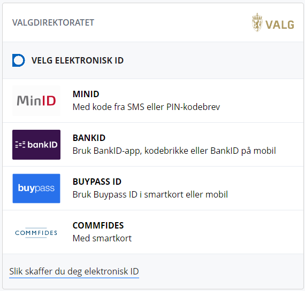
Task: Click 'Bruk BankID-app, kodebrikke eller BankID på mobil'
Action: point(174,151)
